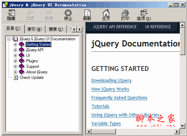Show more tabs with right tab arrow
This screenshot has width=187, height=136.
80,29
